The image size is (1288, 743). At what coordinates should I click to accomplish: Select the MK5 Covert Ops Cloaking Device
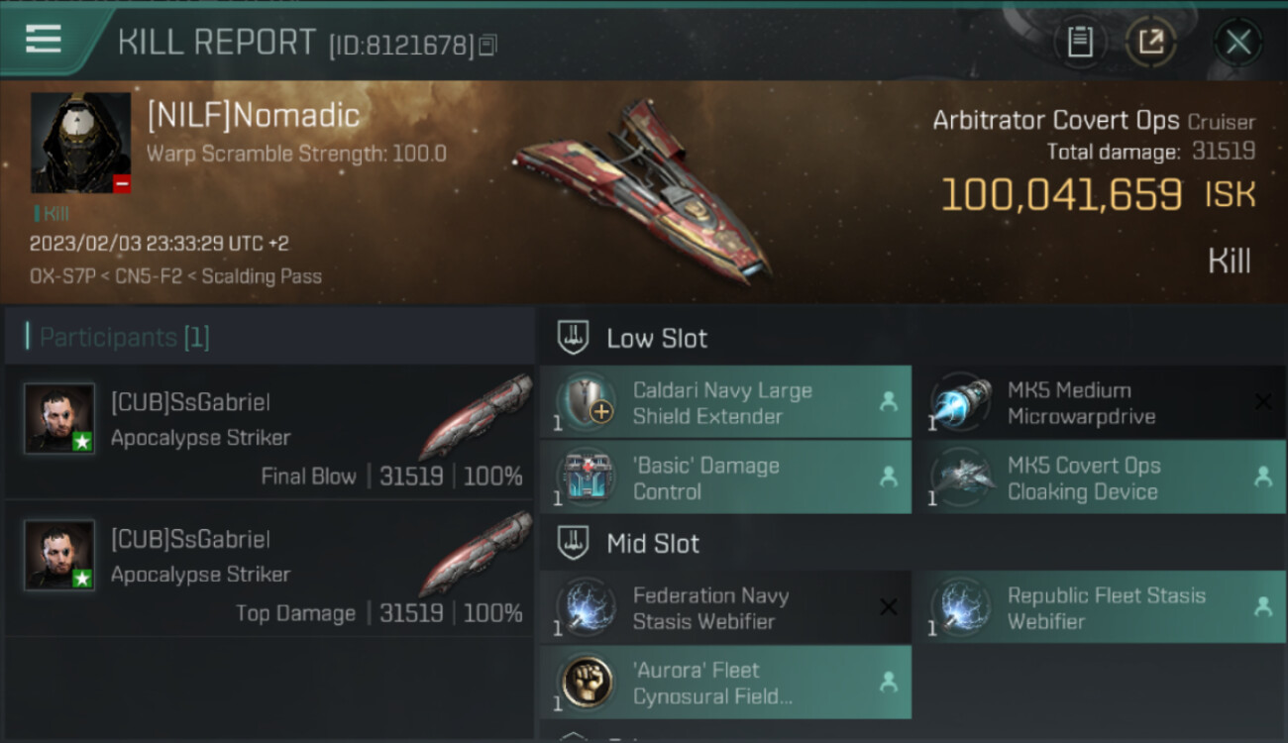[x=1101, y=478]
